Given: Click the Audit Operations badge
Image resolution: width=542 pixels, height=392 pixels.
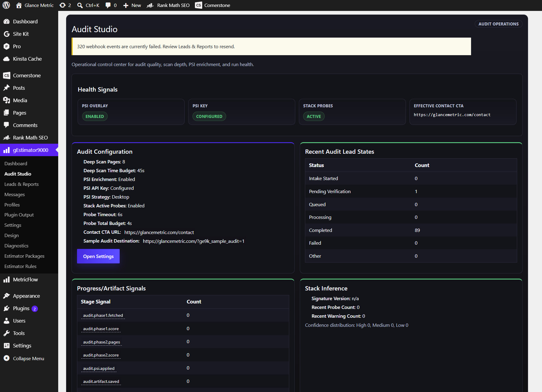Looking at the screenshot, I should 498,24.
